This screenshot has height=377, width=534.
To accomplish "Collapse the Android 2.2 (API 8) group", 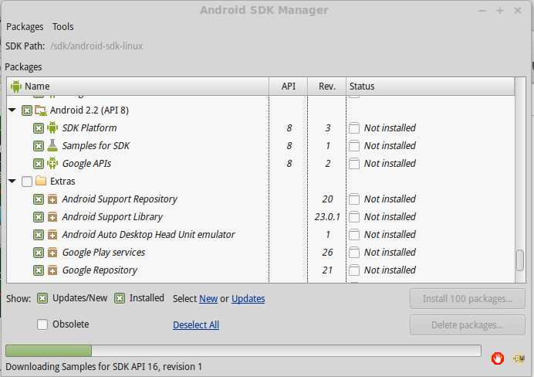I will [12, 110].
